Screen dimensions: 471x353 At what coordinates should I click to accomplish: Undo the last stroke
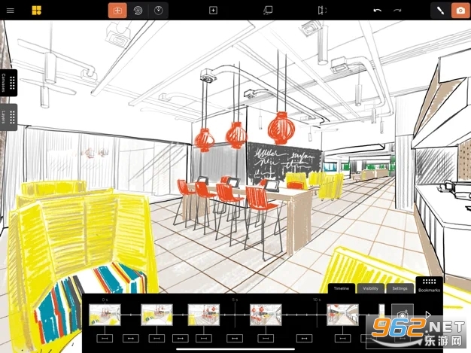377,11
